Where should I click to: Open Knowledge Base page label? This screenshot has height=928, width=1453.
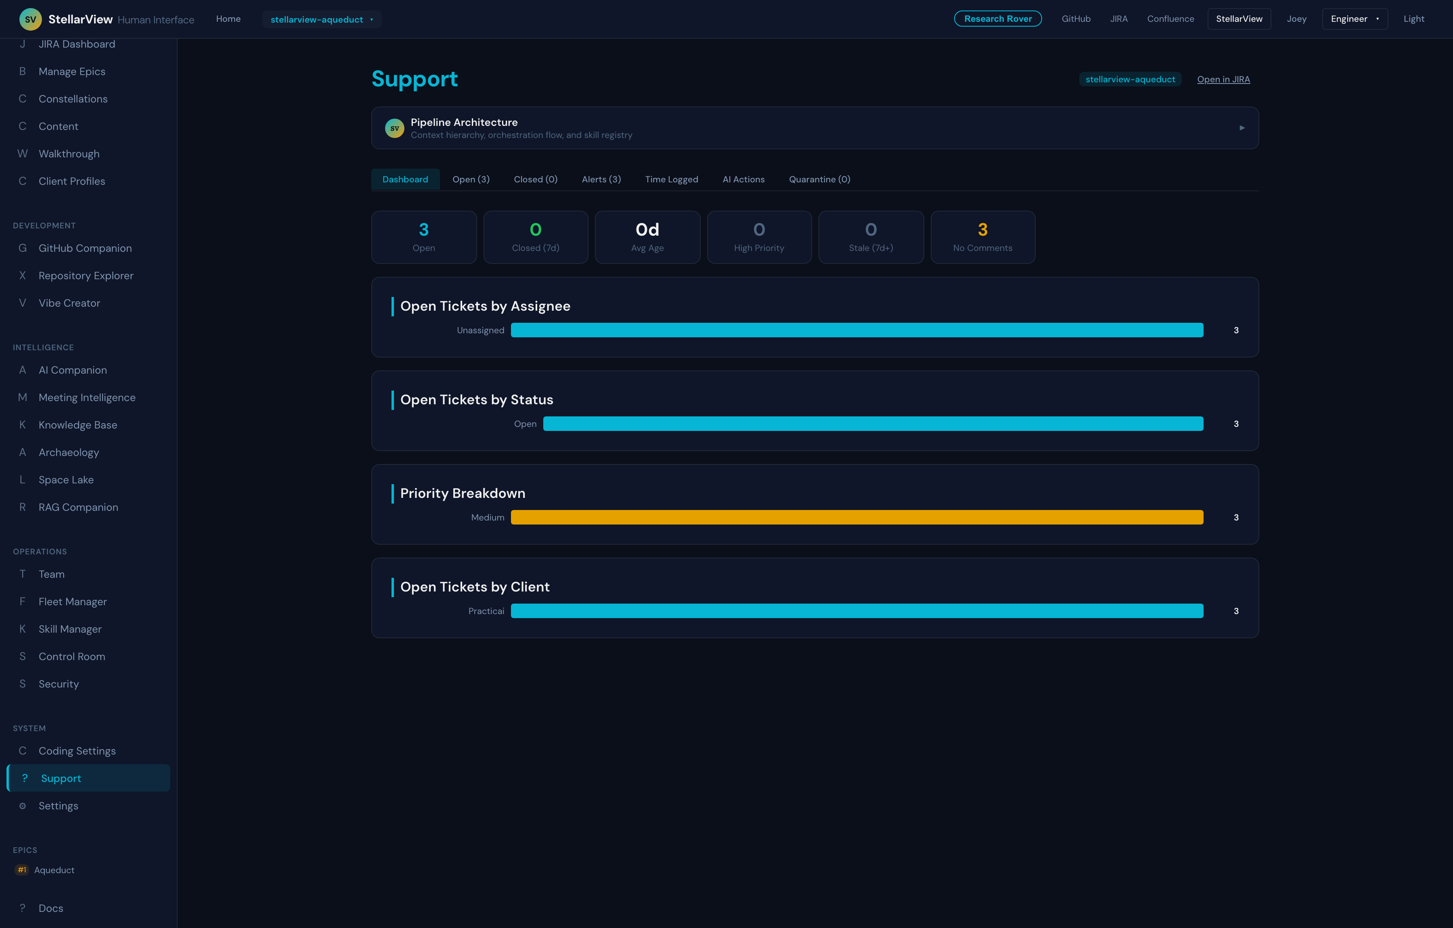coord(78,425)
